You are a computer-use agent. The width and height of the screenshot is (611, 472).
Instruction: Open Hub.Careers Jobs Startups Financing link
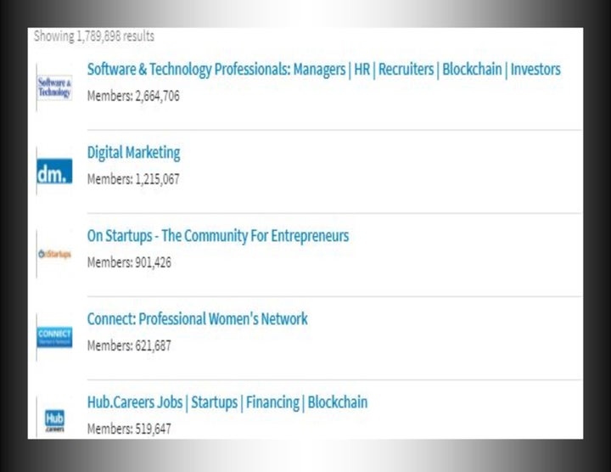(227, 402)
